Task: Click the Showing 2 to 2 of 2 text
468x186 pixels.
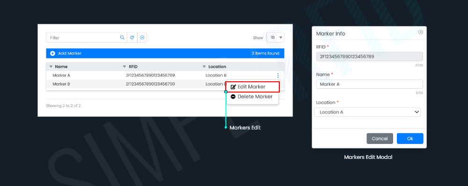Action: (x=63, y=106)
